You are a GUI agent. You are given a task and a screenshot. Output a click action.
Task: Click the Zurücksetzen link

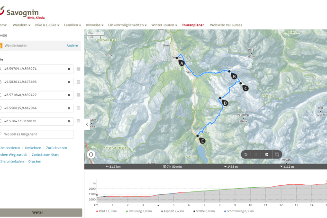point(56,148)
